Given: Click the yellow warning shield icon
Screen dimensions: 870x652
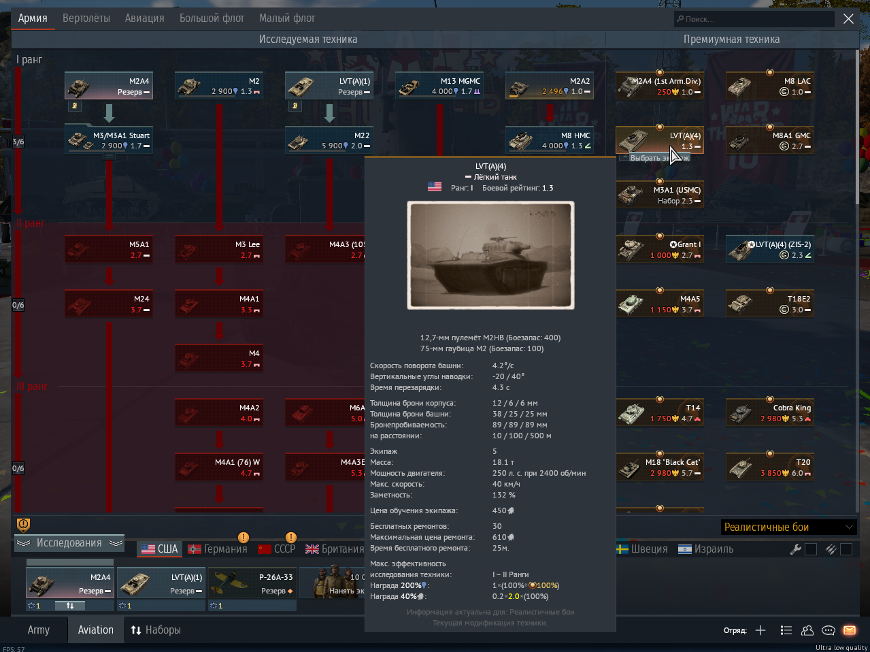Looking at the screenshot, I should coord(23,525).
